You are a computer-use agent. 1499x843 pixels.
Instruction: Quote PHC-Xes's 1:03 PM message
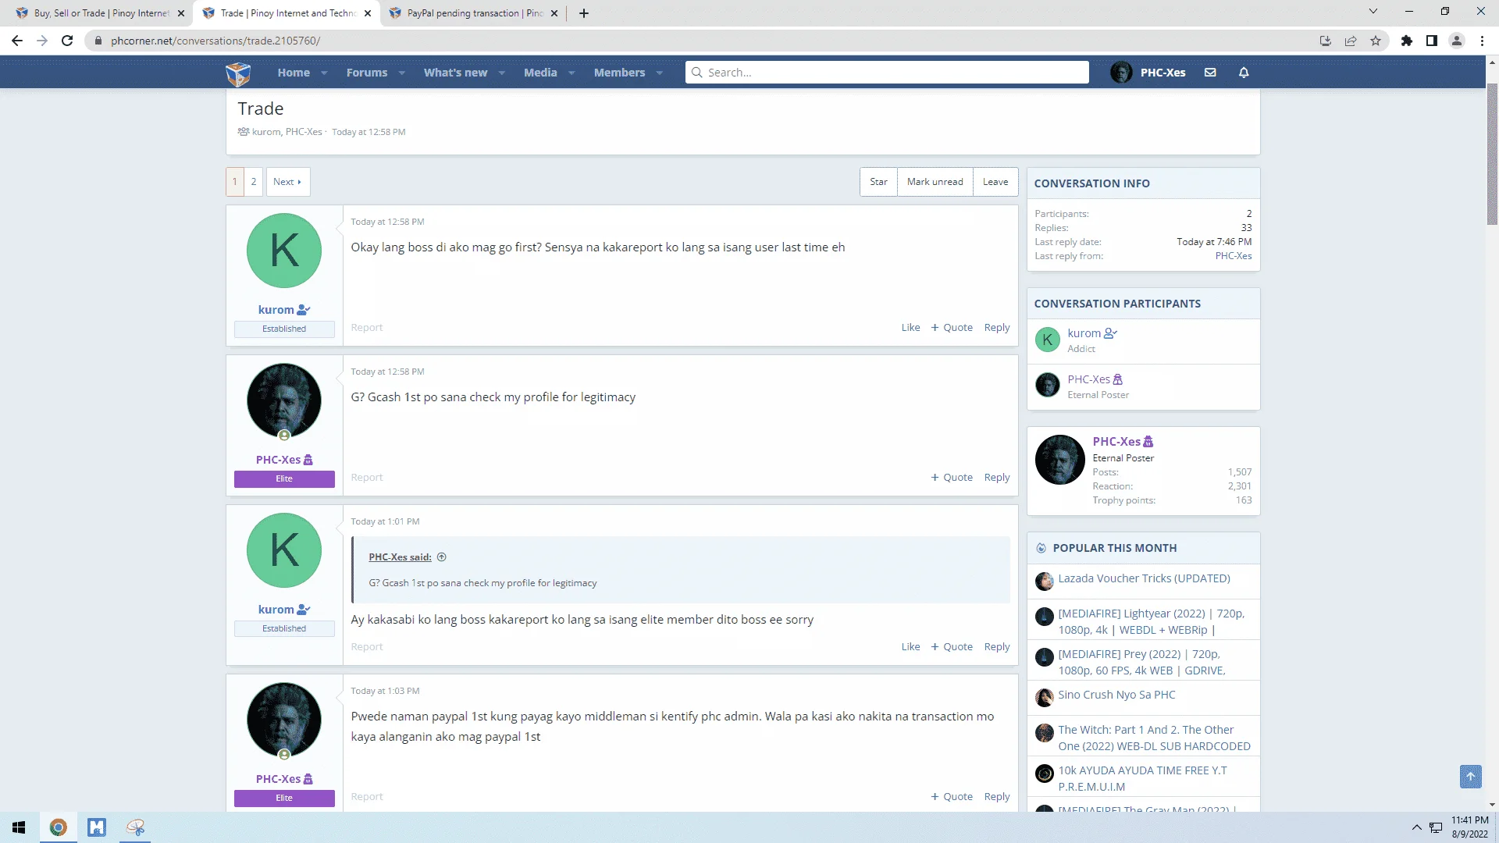[952, 797]
